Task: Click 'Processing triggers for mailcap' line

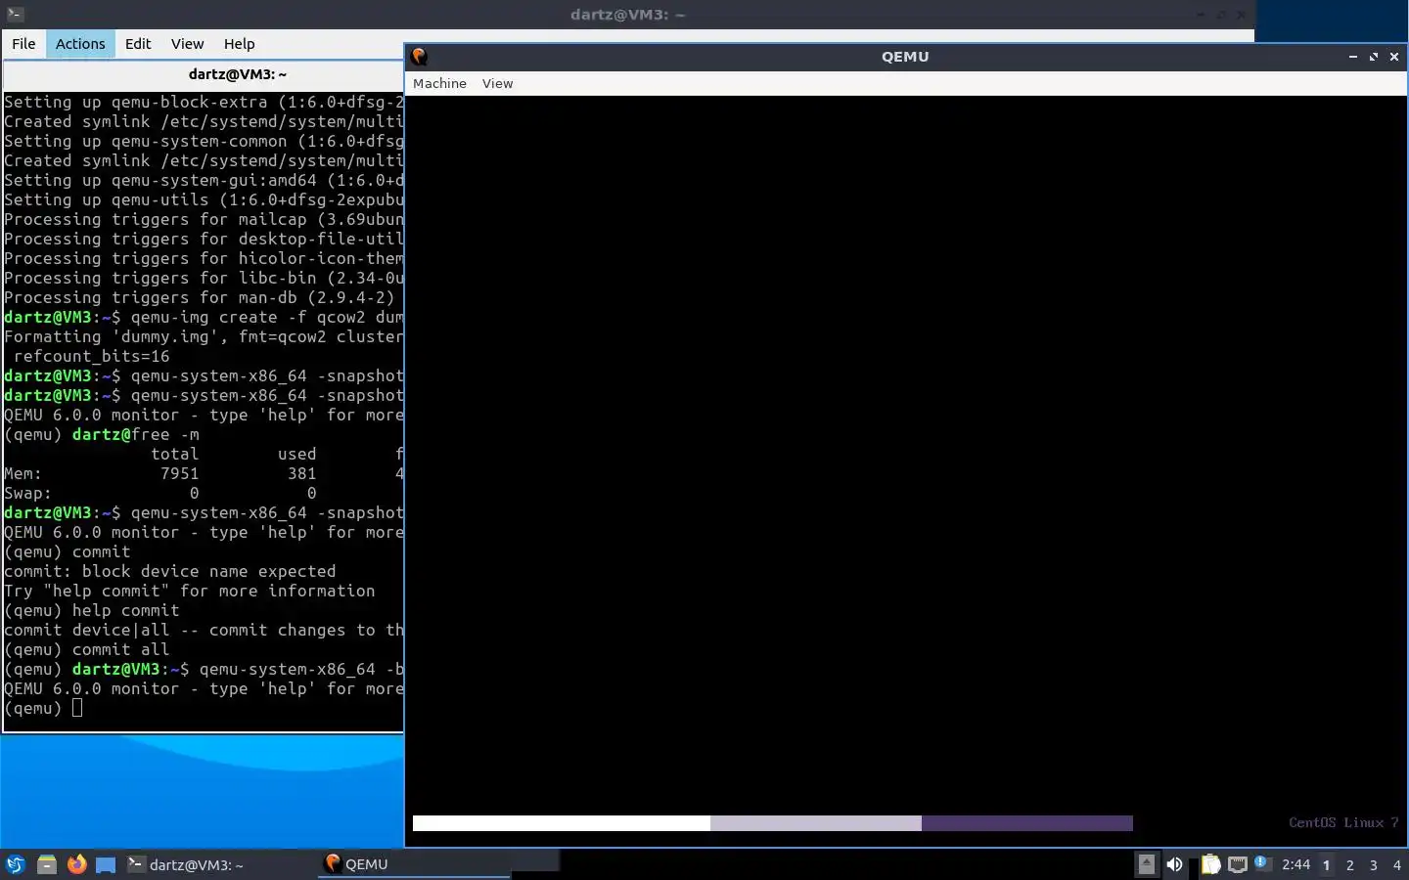Action: 204,219
